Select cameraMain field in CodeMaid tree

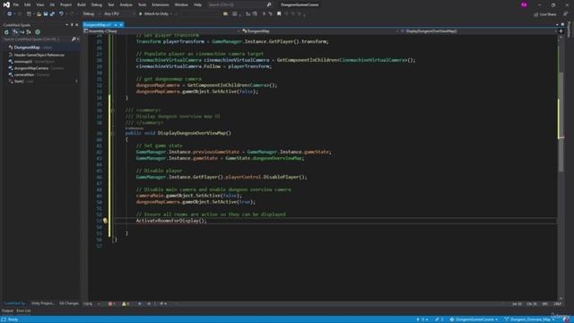tap(24, 74)
